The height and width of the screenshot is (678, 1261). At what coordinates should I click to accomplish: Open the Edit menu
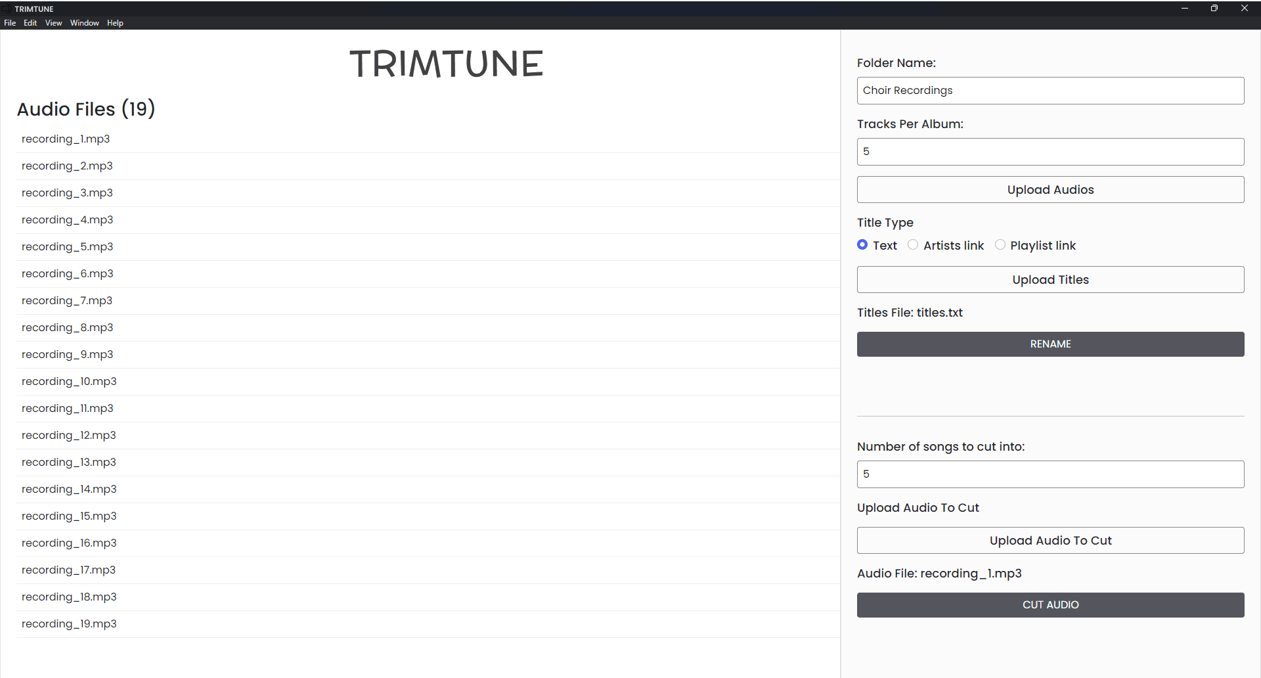click(x=30, y=23)
